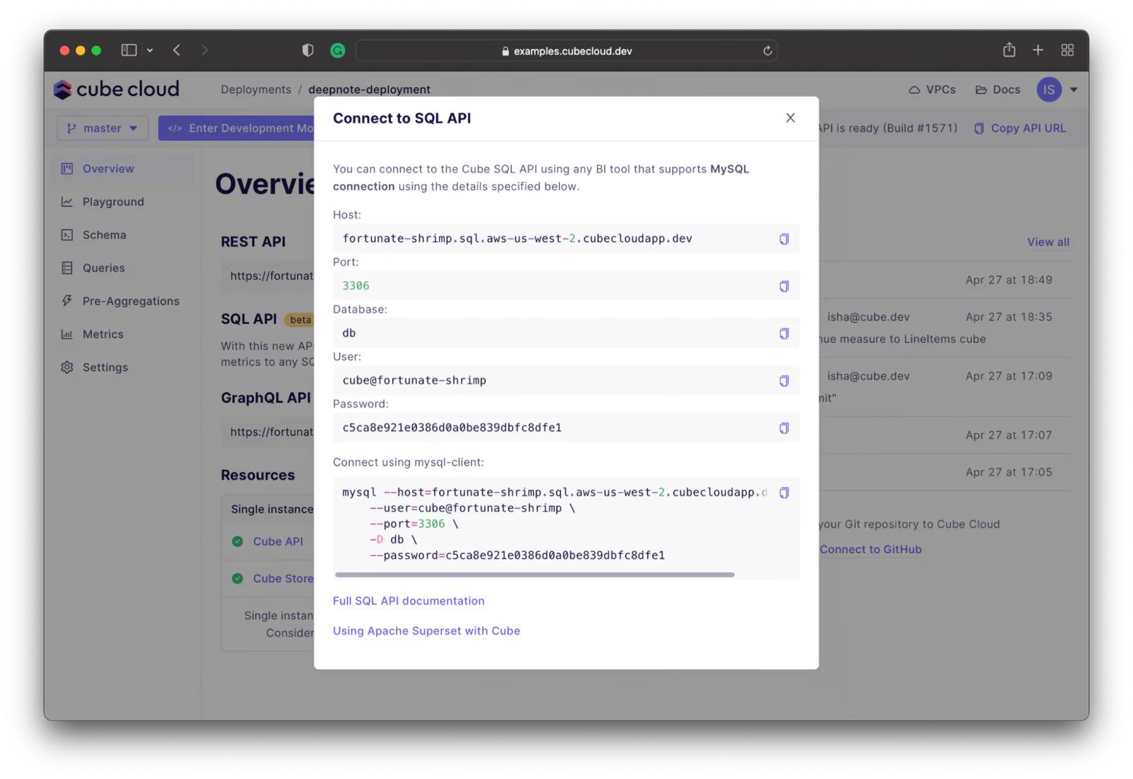Click the IS user avatar
This screenshot has width=1133, height=779.
1049,90
